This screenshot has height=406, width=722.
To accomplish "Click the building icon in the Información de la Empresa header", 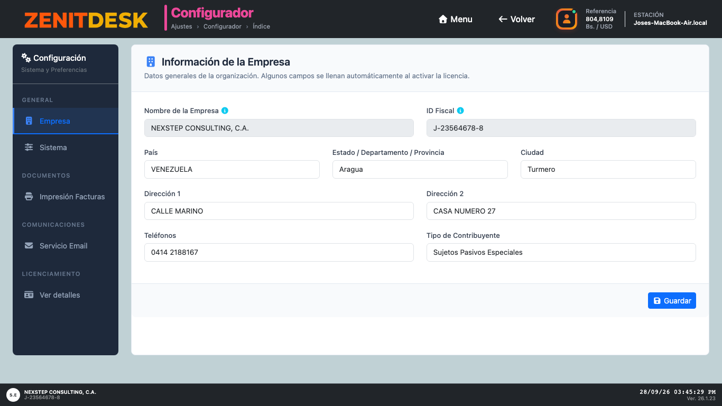I will coord(151,62).
